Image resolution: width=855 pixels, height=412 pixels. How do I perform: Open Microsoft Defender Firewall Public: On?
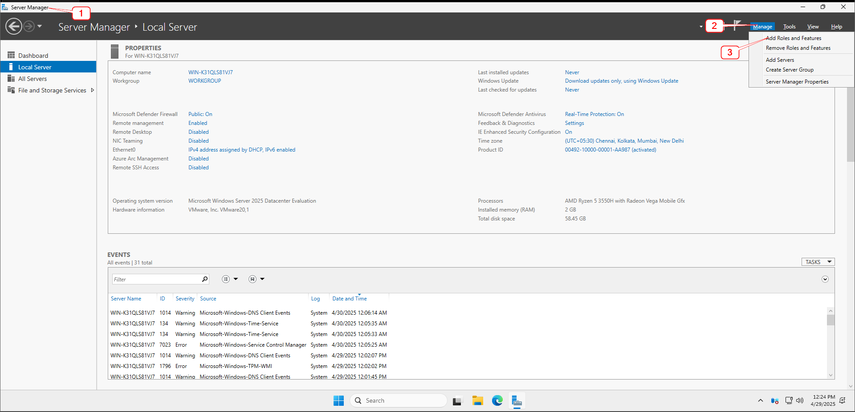[200, 114]
